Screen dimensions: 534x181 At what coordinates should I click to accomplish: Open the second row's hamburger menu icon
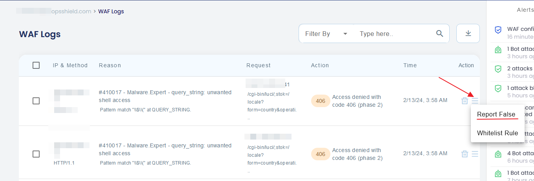pos(475,154)
